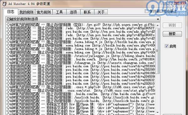Open the 官方规则 tab

(44, 12)
